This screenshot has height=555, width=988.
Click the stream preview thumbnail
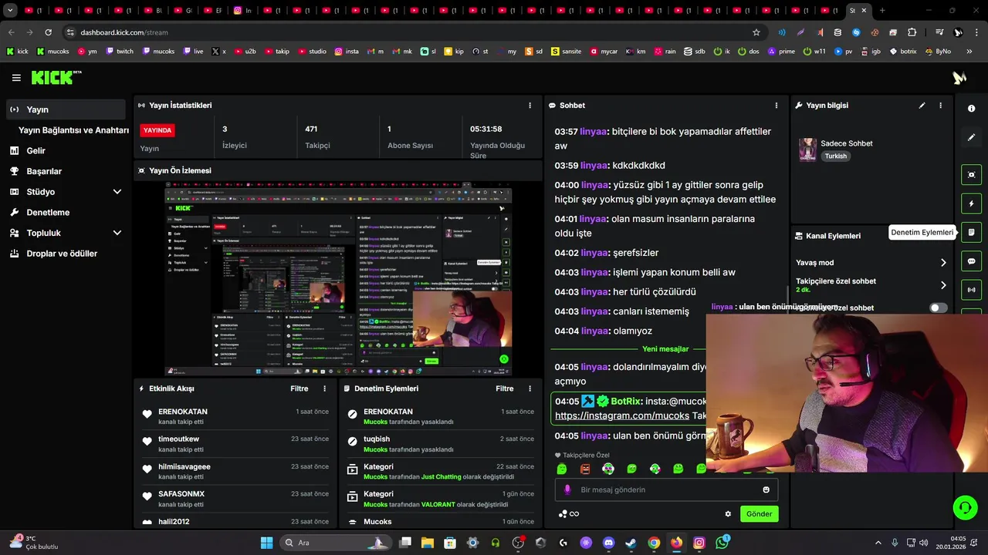[338, 279]
